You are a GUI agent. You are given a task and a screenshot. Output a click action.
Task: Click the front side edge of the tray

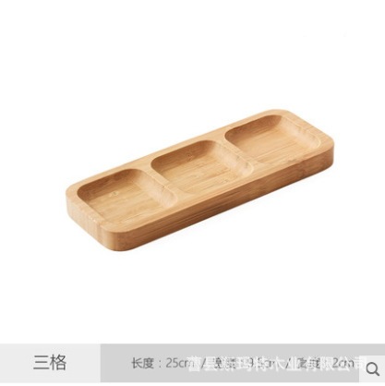215,211
